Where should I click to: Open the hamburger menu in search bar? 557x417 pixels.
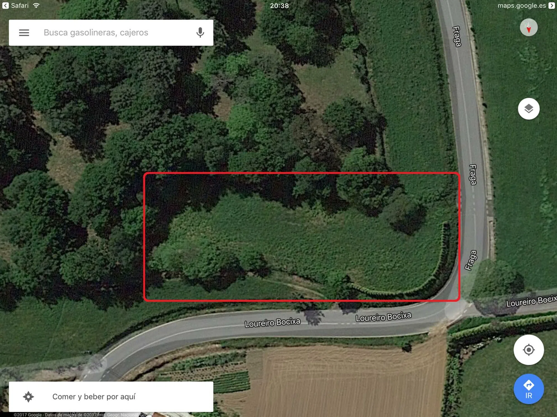[24, 33]
